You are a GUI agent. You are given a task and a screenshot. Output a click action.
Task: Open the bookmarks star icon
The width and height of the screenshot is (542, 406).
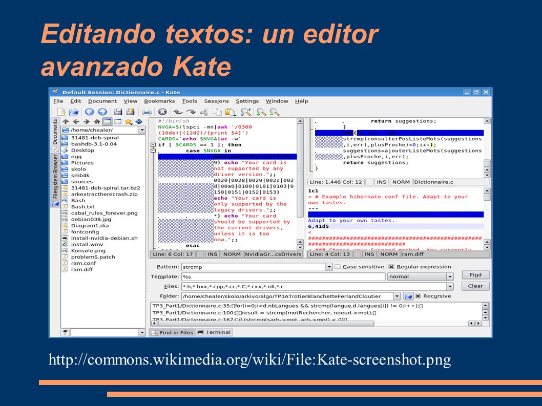click(129, 122)
